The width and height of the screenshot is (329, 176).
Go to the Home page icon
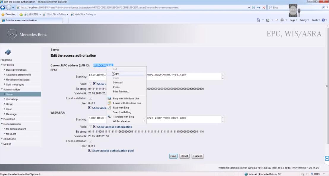pyautogui.click(x=259, y=20)
